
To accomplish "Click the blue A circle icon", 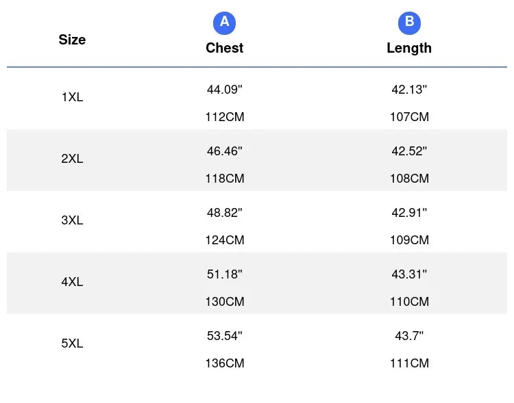I will click(x=224, y=23).
